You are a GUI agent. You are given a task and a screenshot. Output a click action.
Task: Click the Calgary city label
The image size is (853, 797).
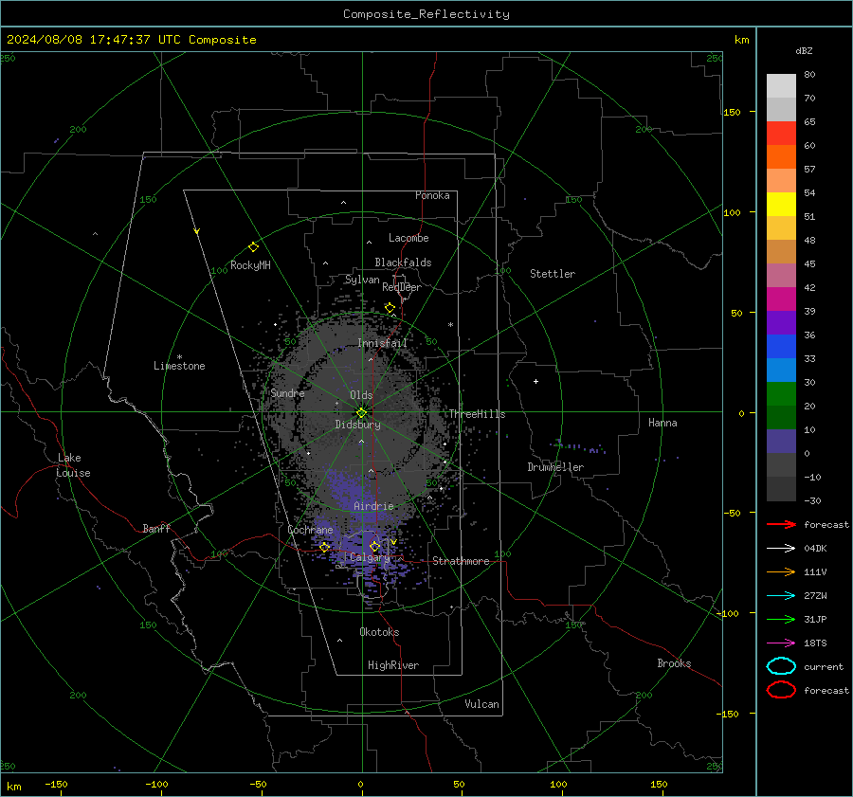click(370, 557)
